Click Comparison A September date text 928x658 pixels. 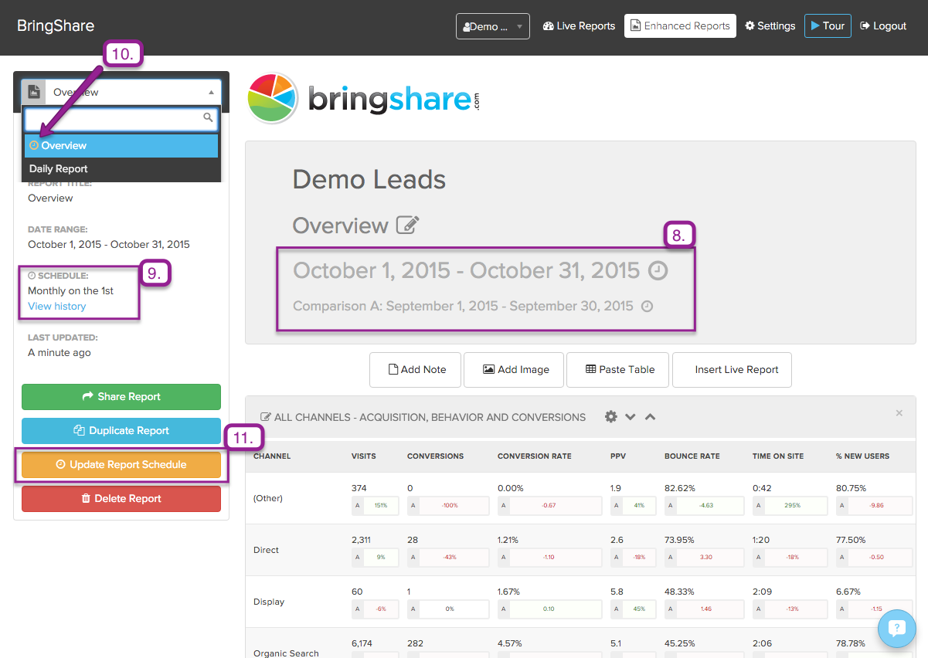[x=463, y=307]
